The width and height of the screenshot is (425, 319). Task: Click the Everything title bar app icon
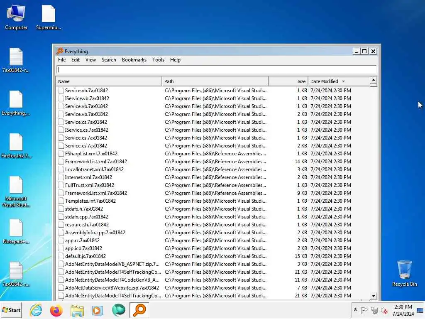[60, 51]
